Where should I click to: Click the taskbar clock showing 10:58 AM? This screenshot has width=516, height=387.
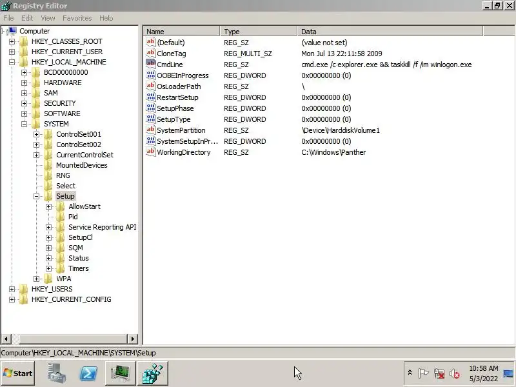click(x=483, y=373)
